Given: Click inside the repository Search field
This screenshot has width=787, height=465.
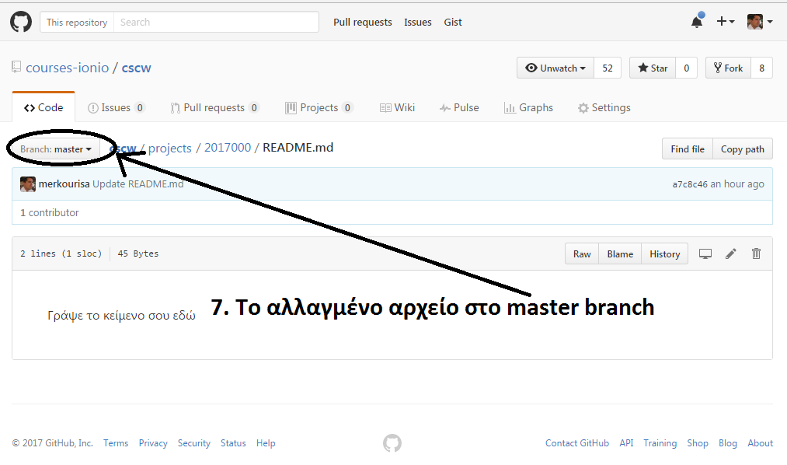Looking at the screenshot, I should (x=216, y=22).
